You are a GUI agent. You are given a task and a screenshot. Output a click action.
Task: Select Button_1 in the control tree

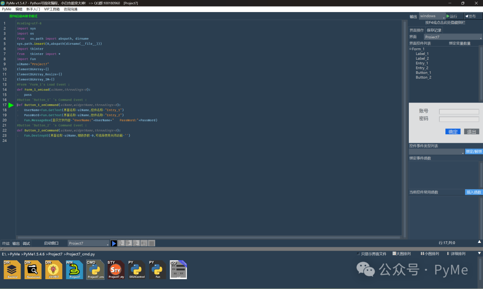coord(423,72)
